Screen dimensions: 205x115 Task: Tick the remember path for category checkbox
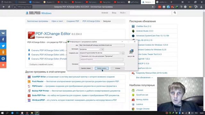tap(81, 56)
